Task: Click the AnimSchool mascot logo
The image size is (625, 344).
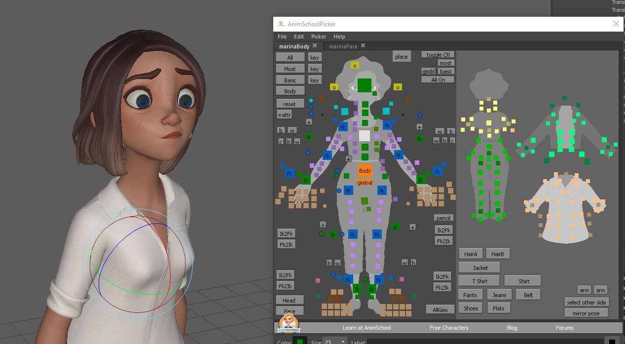Action: click(288, 323)
